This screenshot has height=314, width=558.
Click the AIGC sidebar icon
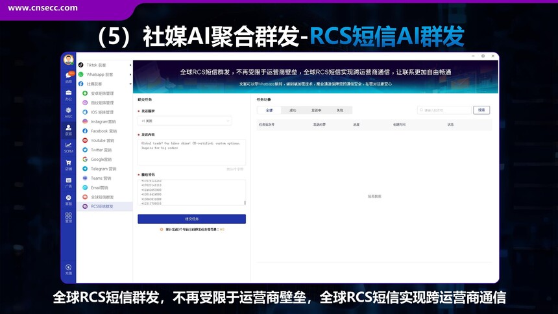tap(69, 112)
